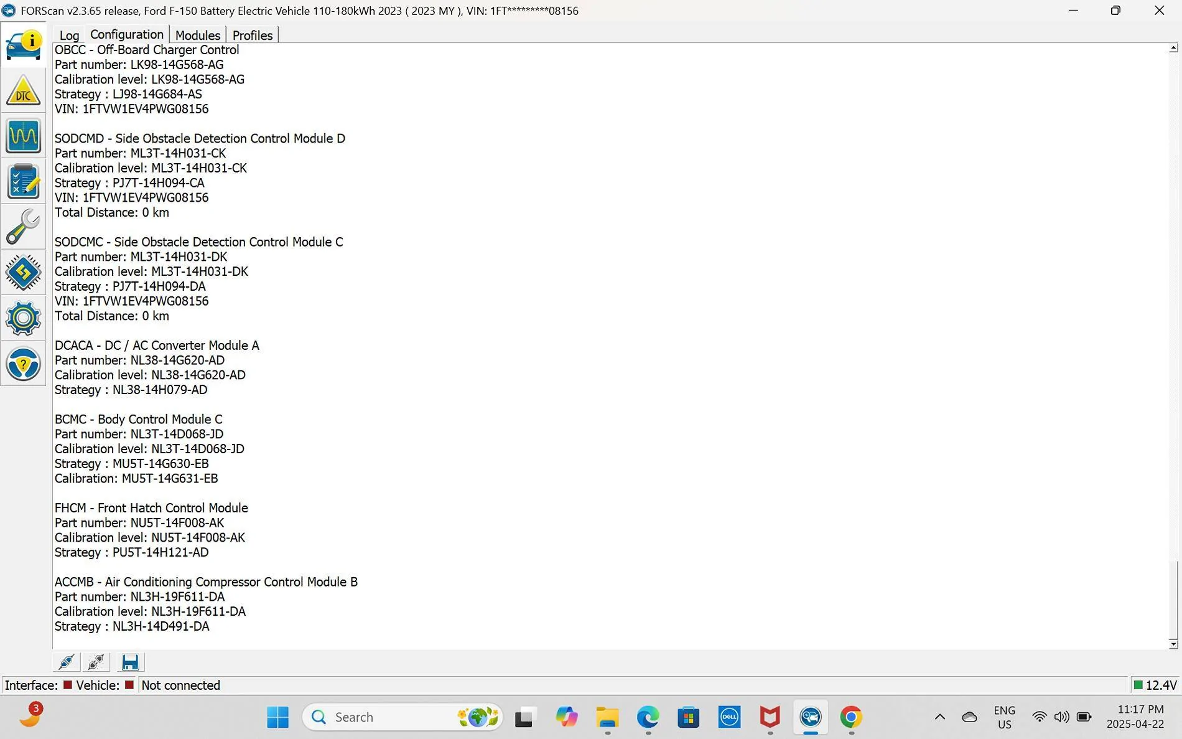This screenshot has height=739, width=1182.
Task: Switch to the Modules tab
Action: coord(198,35)
